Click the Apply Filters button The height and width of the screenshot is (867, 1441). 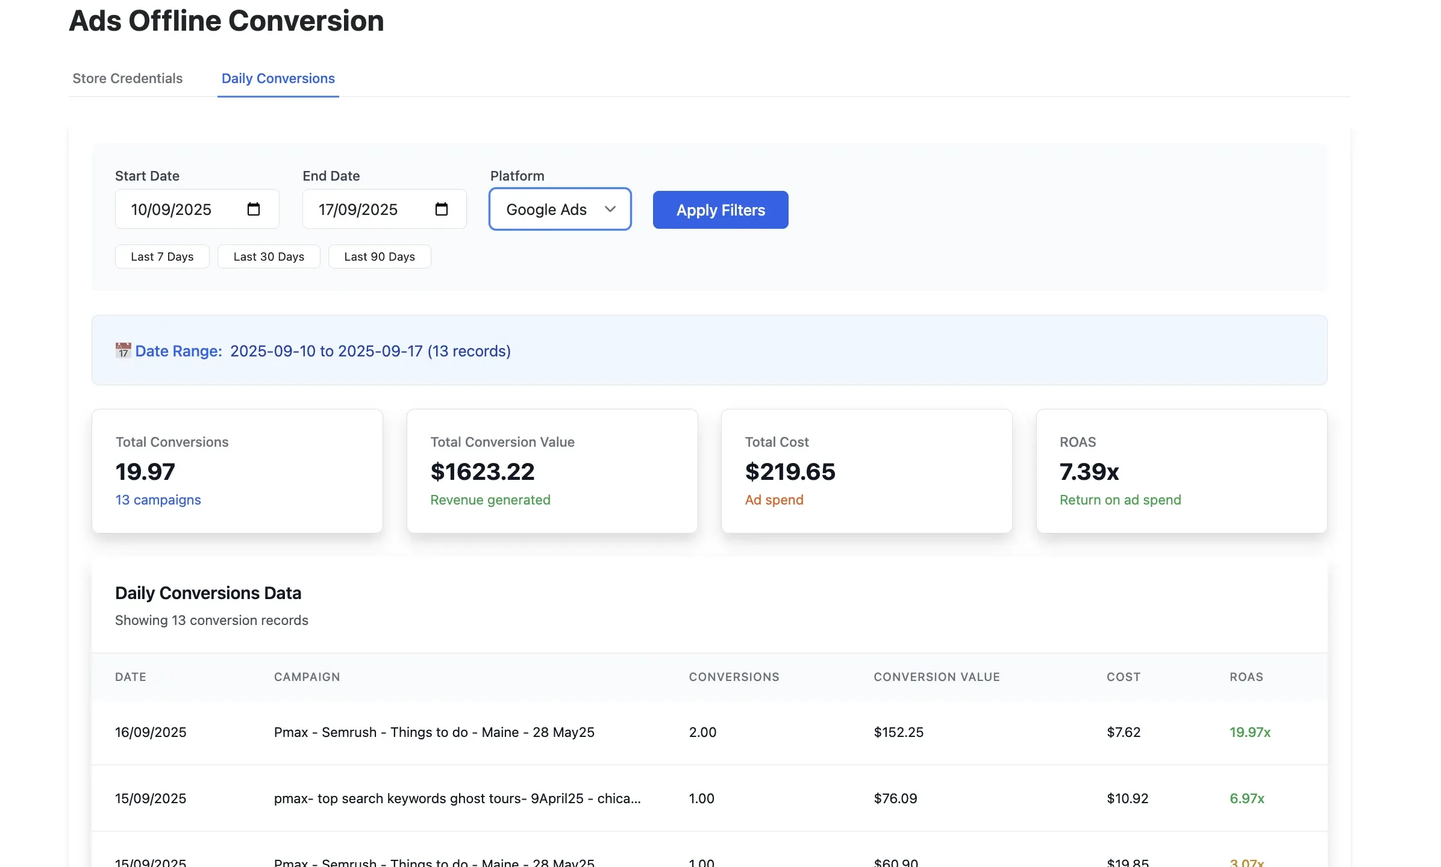[x=720, y=210]
